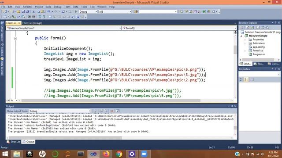Click the Paste clipboard icon

coord(43,12)
